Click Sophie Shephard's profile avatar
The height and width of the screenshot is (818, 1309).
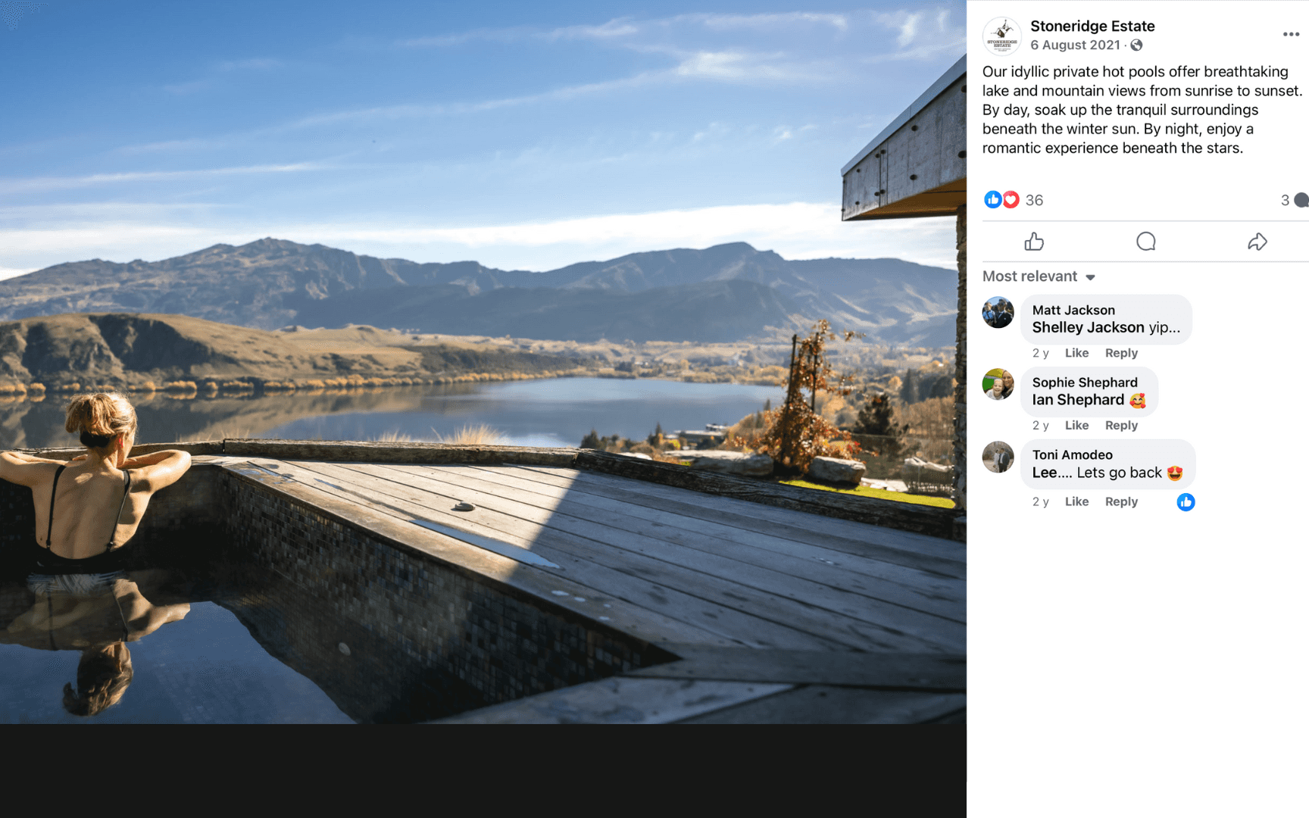click(998, 384)
